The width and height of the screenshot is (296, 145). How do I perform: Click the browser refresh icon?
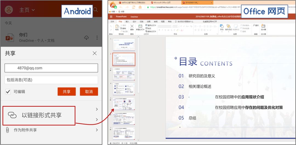click(134, 7)
